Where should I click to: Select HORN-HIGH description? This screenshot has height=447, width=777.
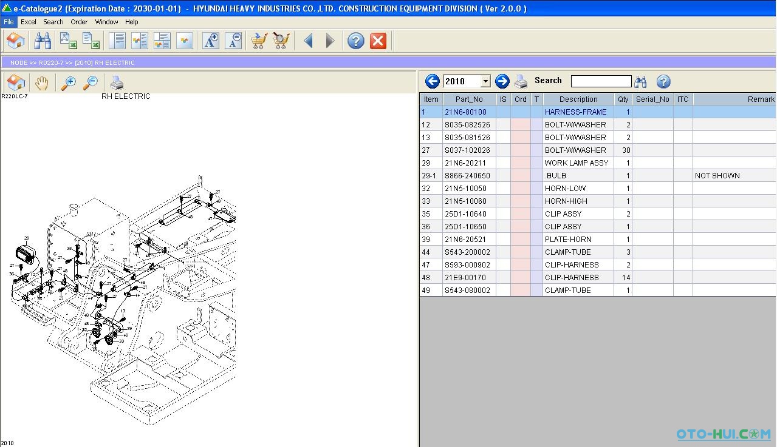click(x=578, y=201)
